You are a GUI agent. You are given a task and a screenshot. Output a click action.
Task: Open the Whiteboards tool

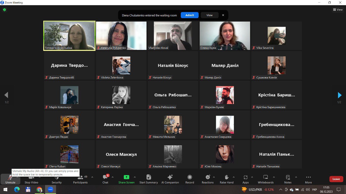tap(265, 179)
